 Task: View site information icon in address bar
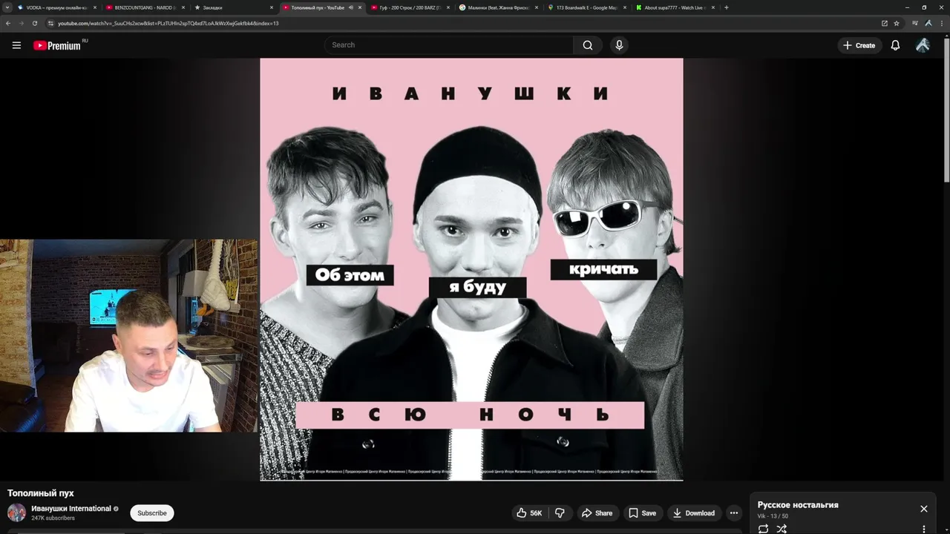pos(50,23)
